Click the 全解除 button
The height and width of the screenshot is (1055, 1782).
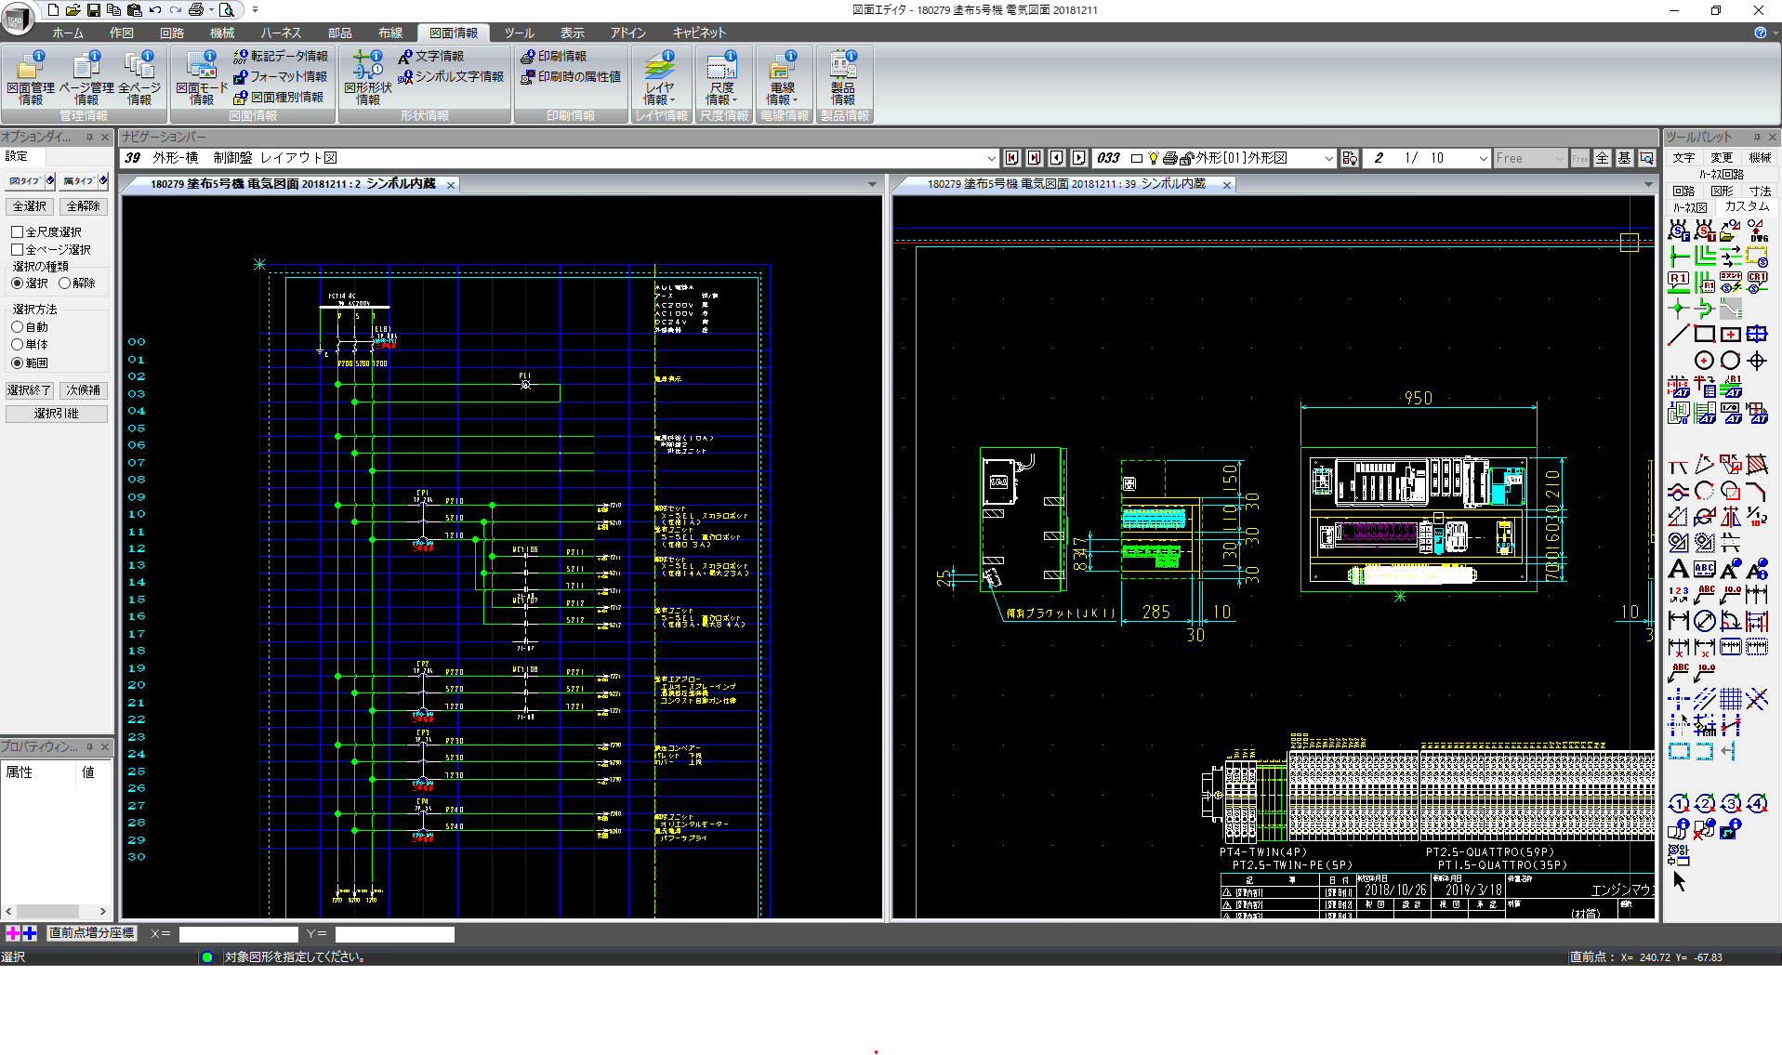(x=84, y=206)
